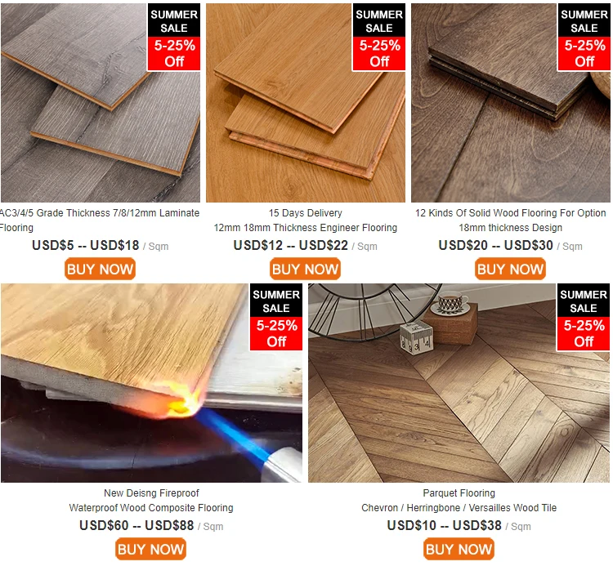Click the Summer Sale badge on parquet flooring
The width and height of the screenshot is (613, 566).
(x=584, y=317)
